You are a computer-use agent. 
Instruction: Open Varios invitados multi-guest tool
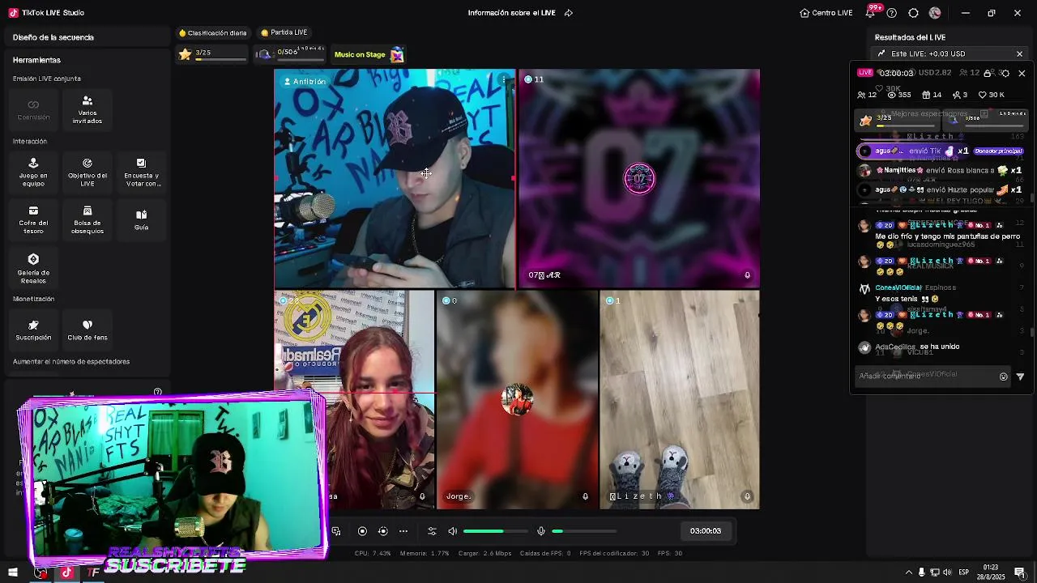pyautogui.click(x=87, y=109)
